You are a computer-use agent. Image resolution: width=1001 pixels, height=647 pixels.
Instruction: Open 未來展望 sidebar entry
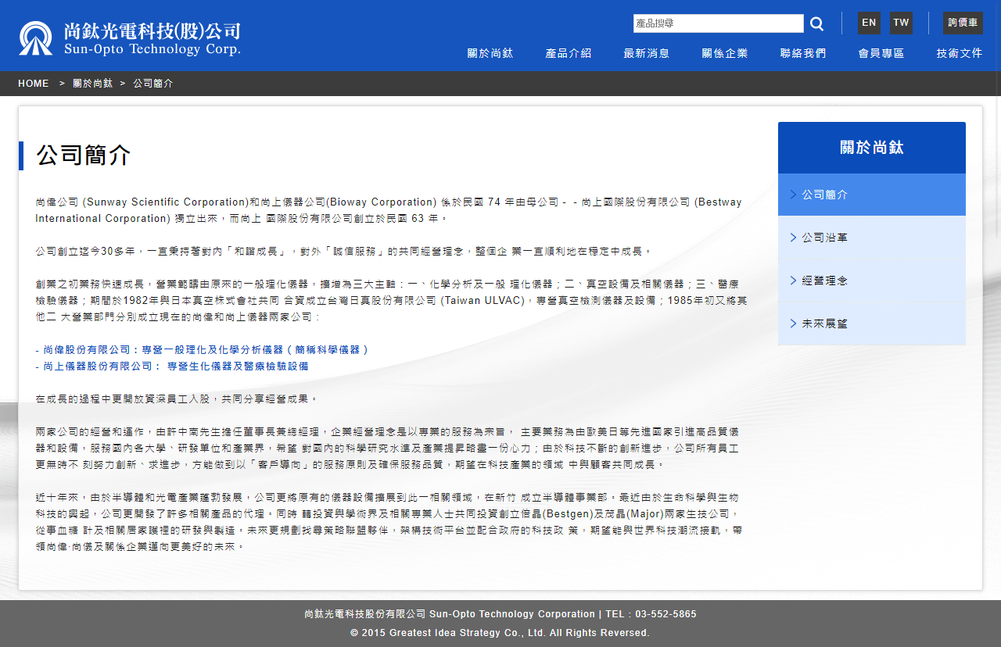pos(872,323)
